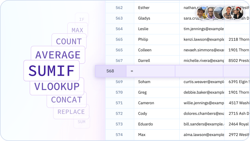The height and width of the screenshot is (141, 250).
Task: Click row number 564
Action: pyautogui.click(x=119, y=29)
